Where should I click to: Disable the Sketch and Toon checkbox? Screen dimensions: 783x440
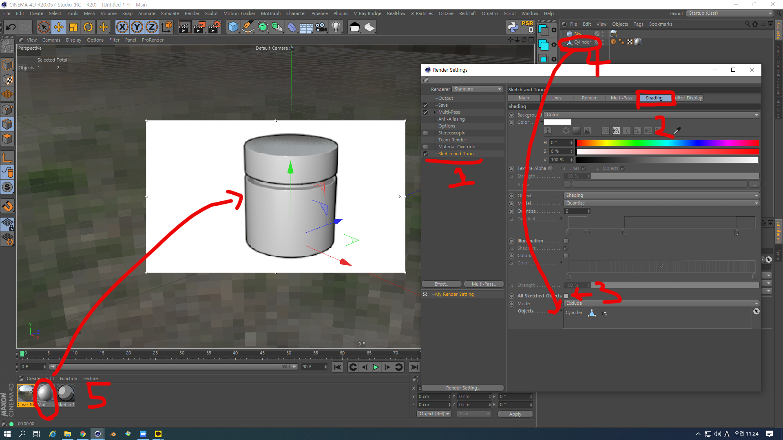click(x=425, y=154)
